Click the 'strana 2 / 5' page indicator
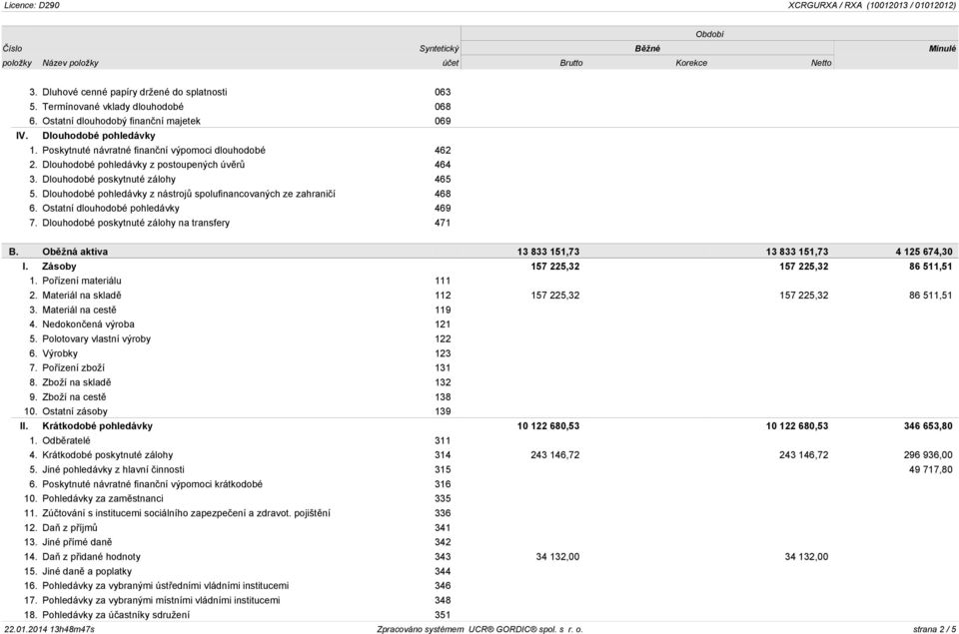 click(x=934, y=629)
